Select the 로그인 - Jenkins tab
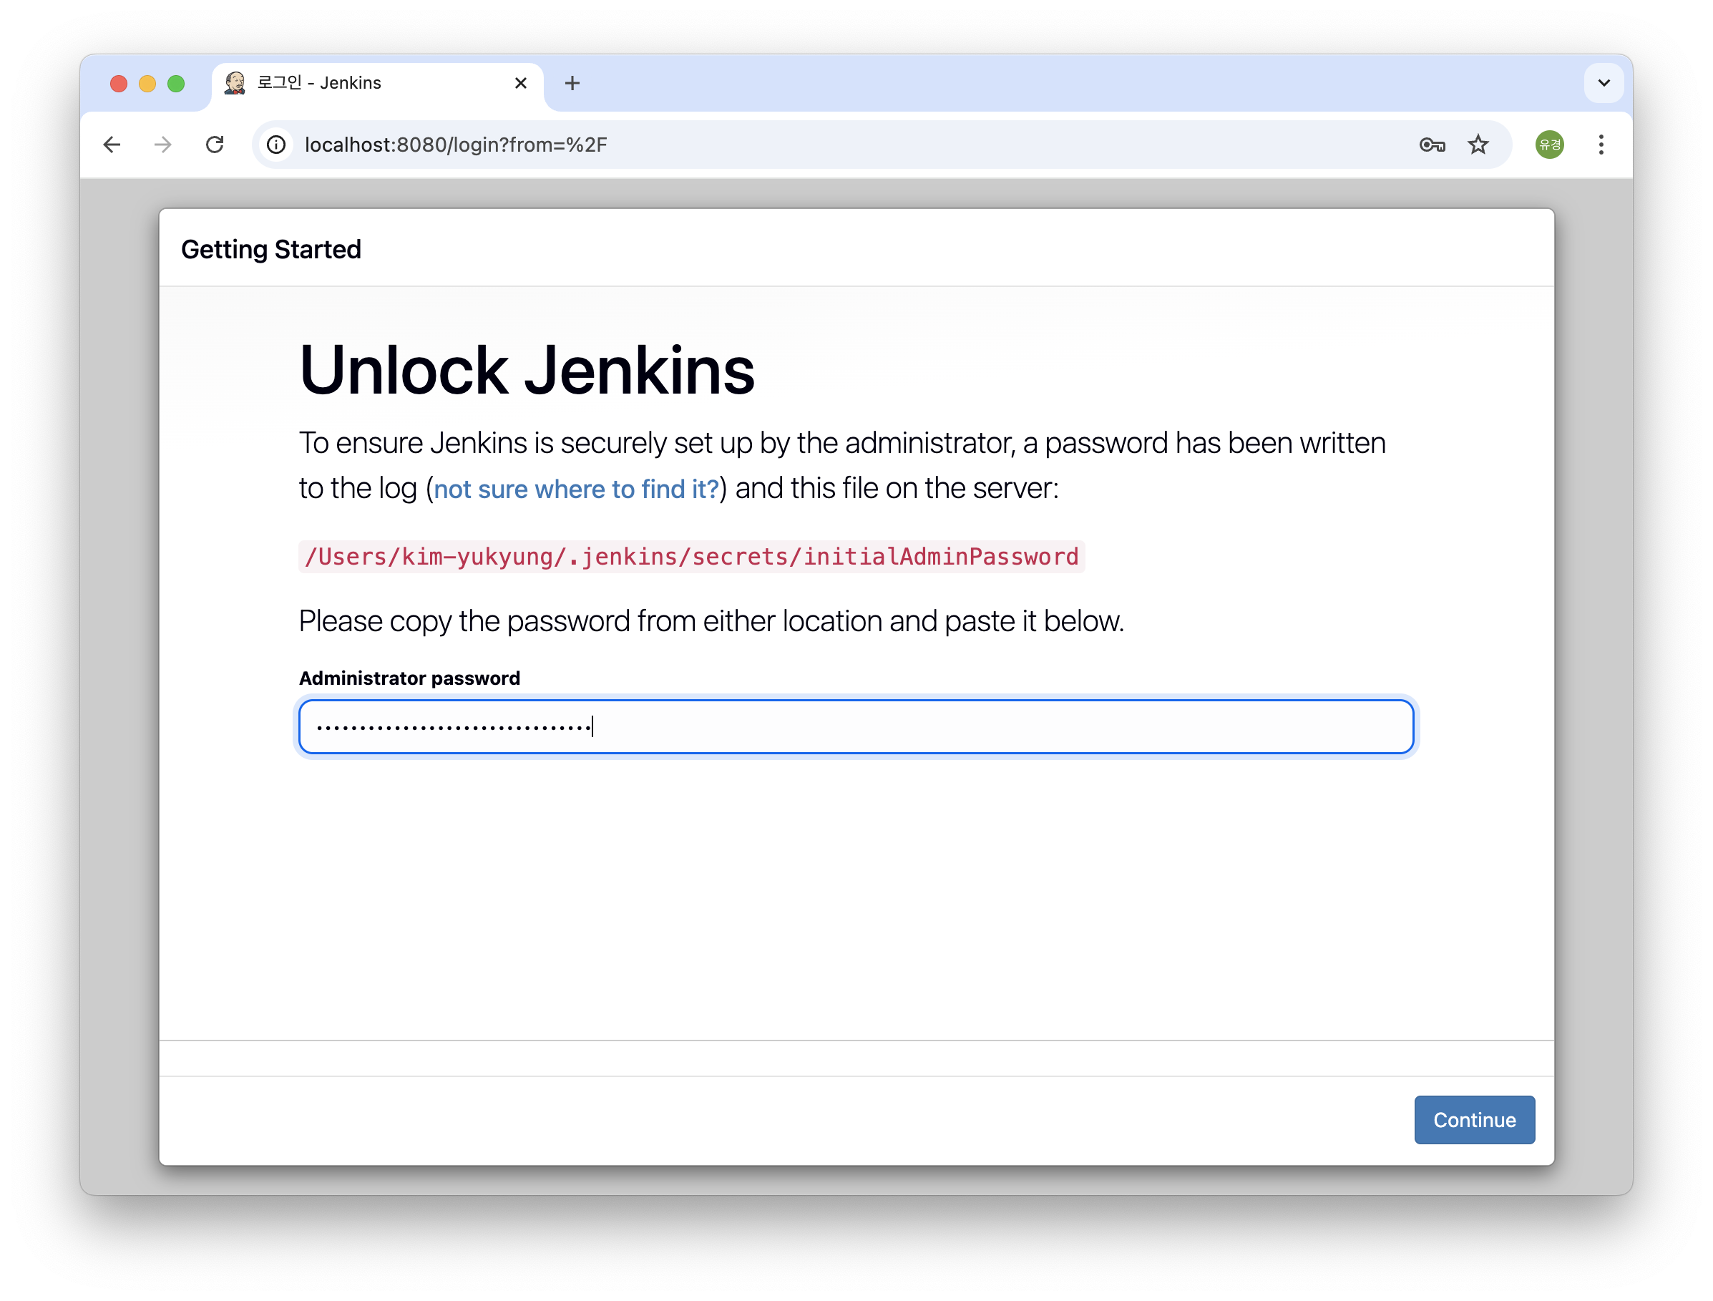Viewport: 1713px width, 1301px height. tap(348, 83)
